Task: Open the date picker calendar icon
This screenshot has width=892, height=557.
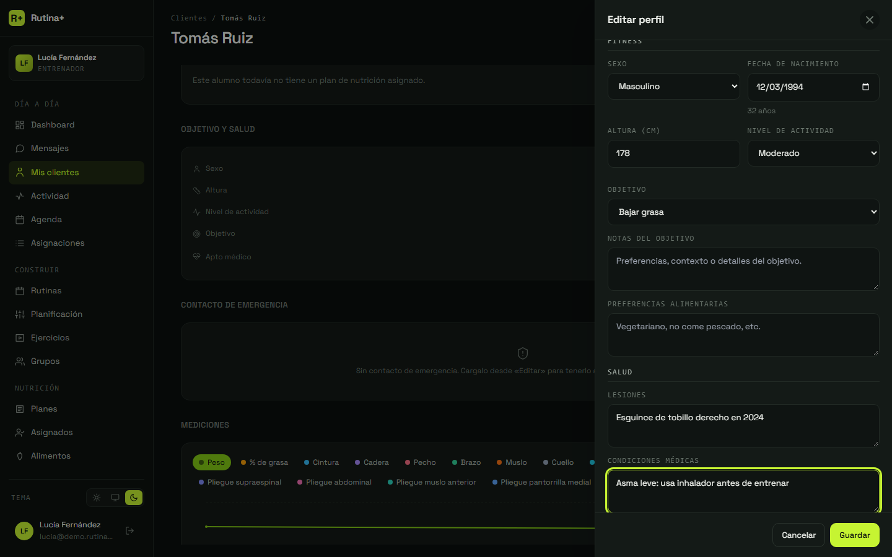Action: tap(866, 87)
